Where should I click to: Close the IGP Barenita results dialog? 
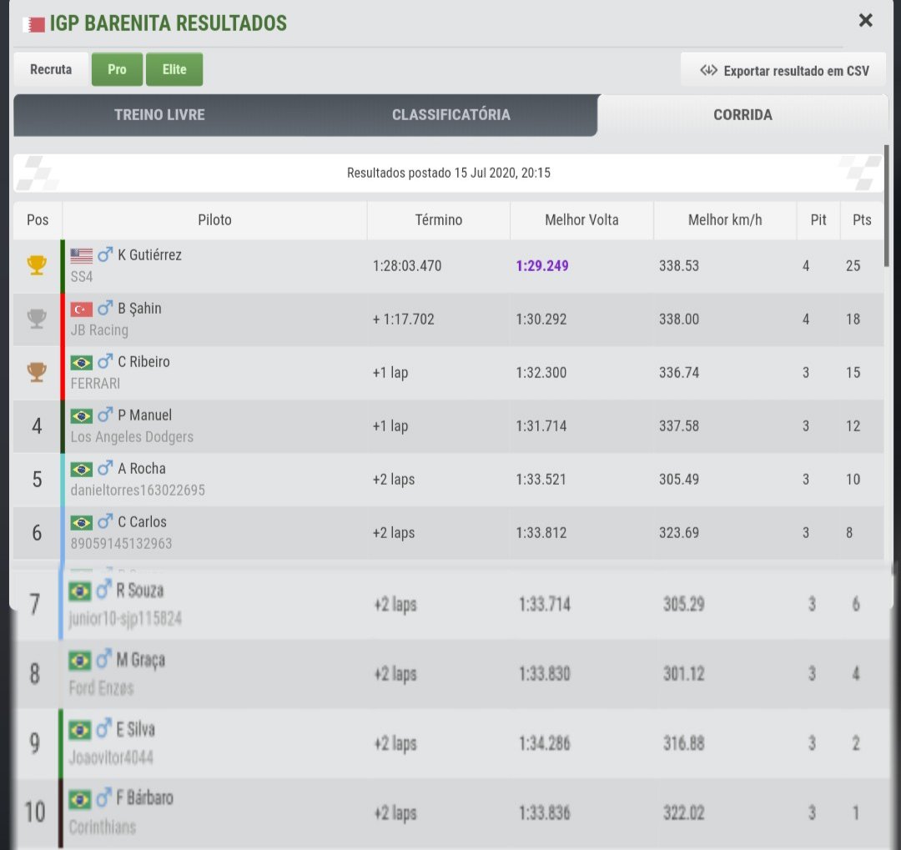click(865, 21)
